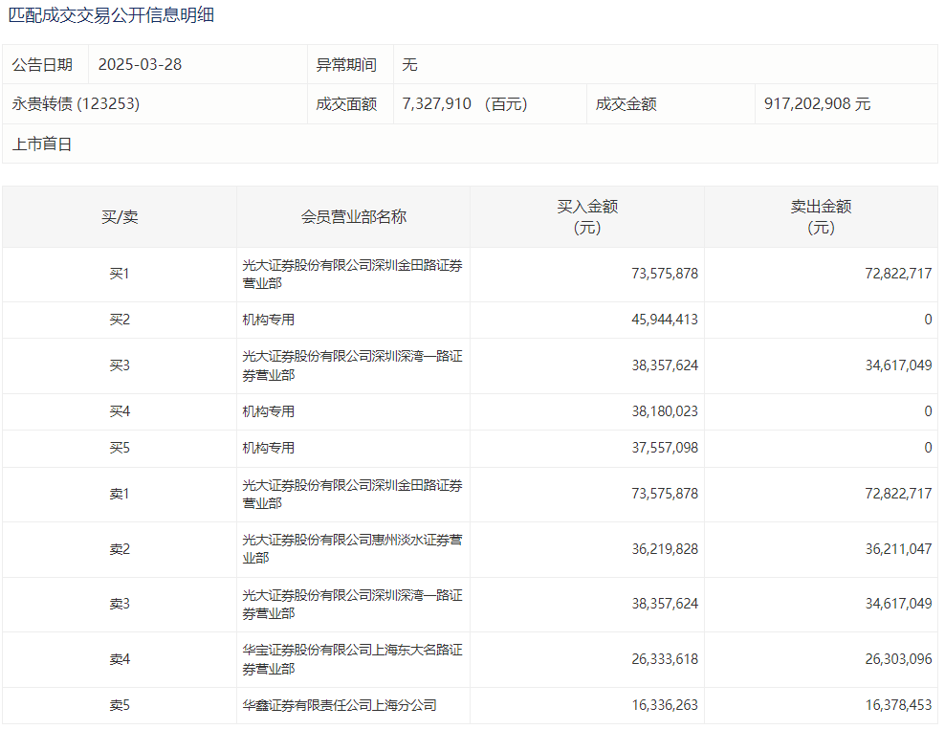
Task: Open the 买1 row's 光大证券深圳金田路 branch name
Action: point(352,275)
